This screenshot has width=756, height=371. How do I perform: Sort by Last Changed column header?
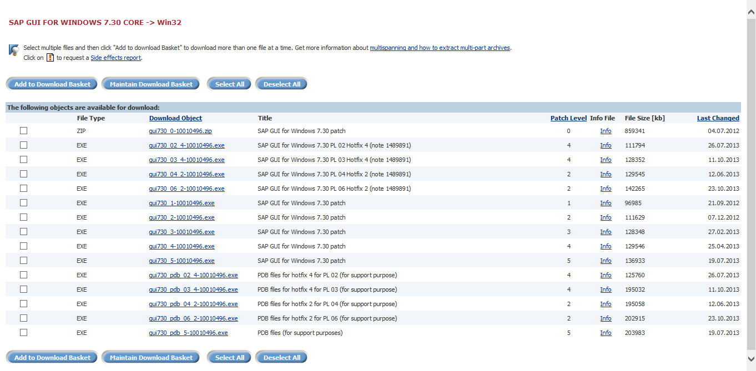[x=718, y=118]
